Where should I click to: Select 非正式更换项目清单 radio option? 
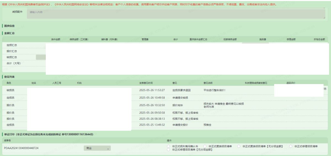point(205,146)
